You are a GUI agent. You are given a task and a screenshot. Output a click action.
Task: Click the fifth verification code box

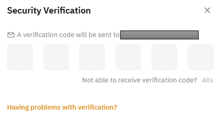click(164, 57)
